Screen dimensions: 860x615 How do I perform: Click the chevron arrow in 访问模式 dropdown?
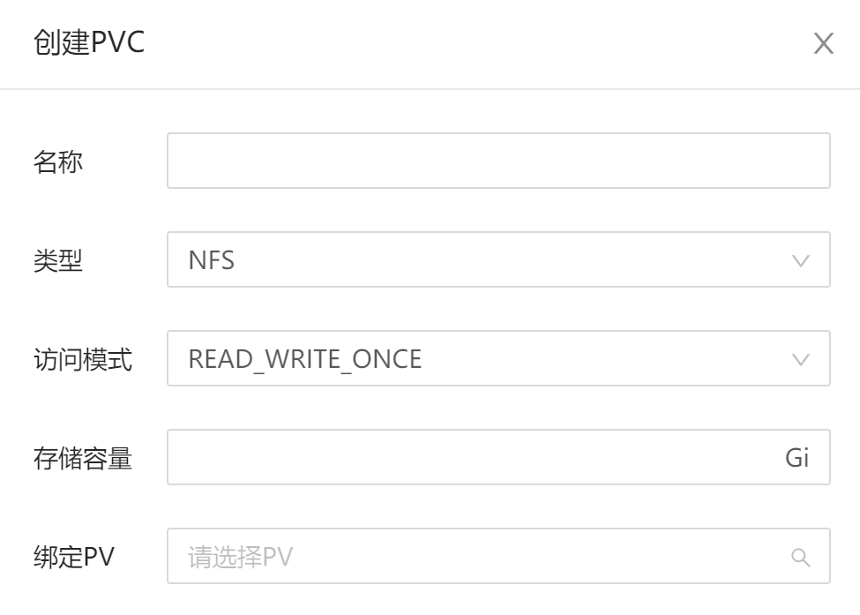tap(800, 359)
